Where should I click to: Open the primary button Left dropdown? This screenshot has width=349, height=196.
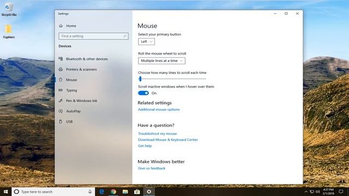pos(146,41)
